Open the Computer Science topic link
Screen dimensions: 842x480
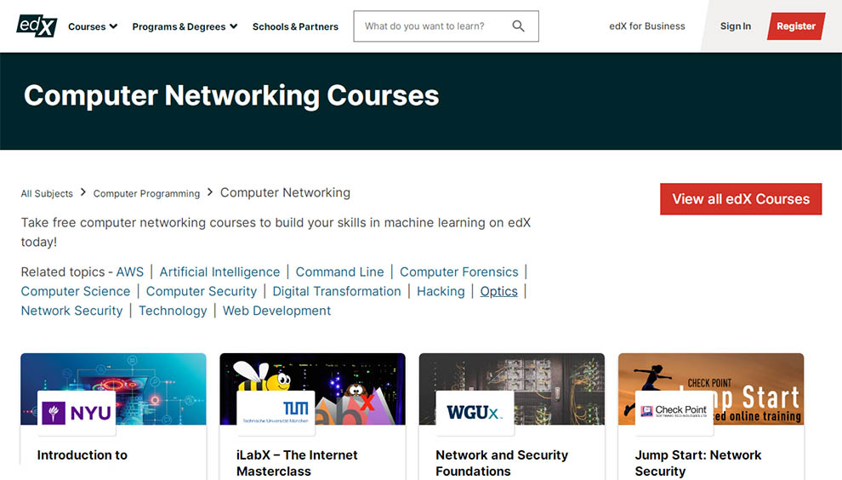76,291
